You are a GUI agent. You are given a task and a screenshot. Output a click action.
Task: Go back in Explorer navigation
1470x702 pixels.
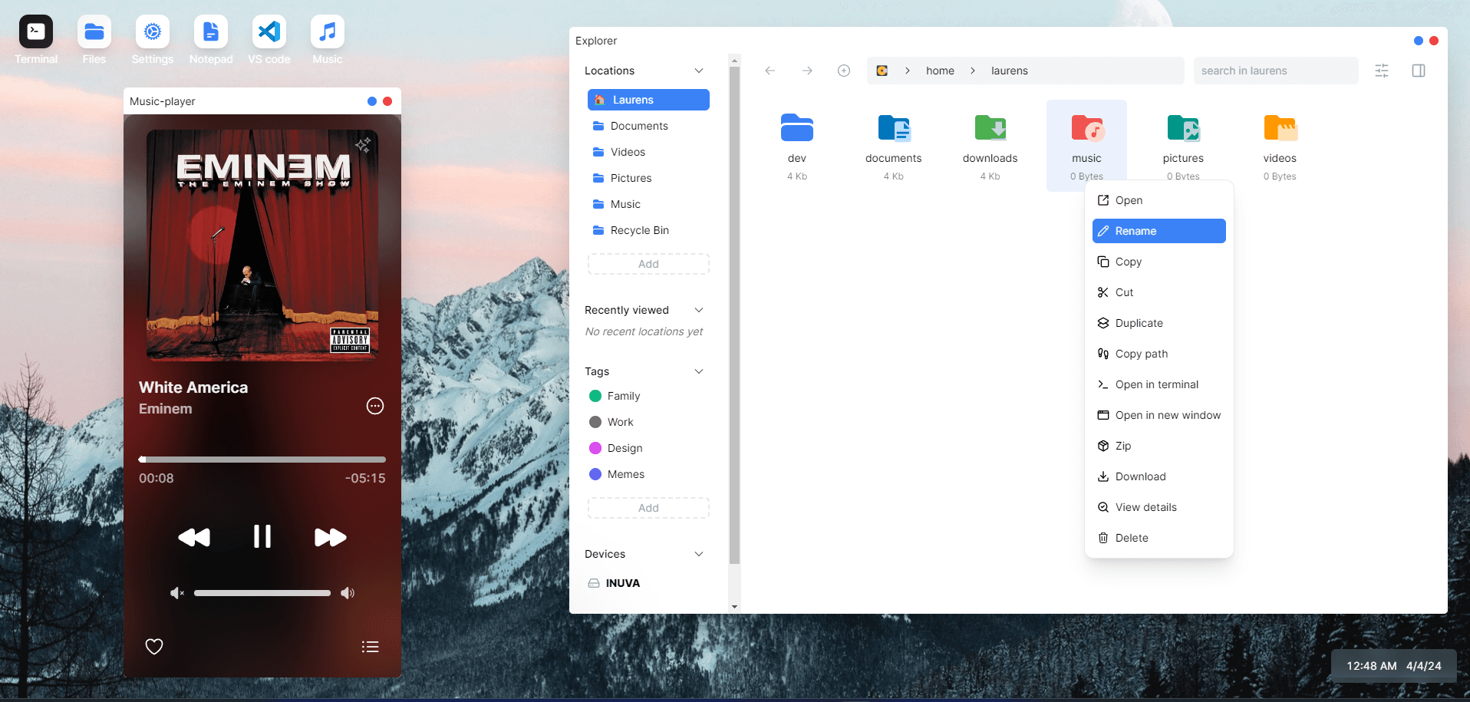[770, 71]
